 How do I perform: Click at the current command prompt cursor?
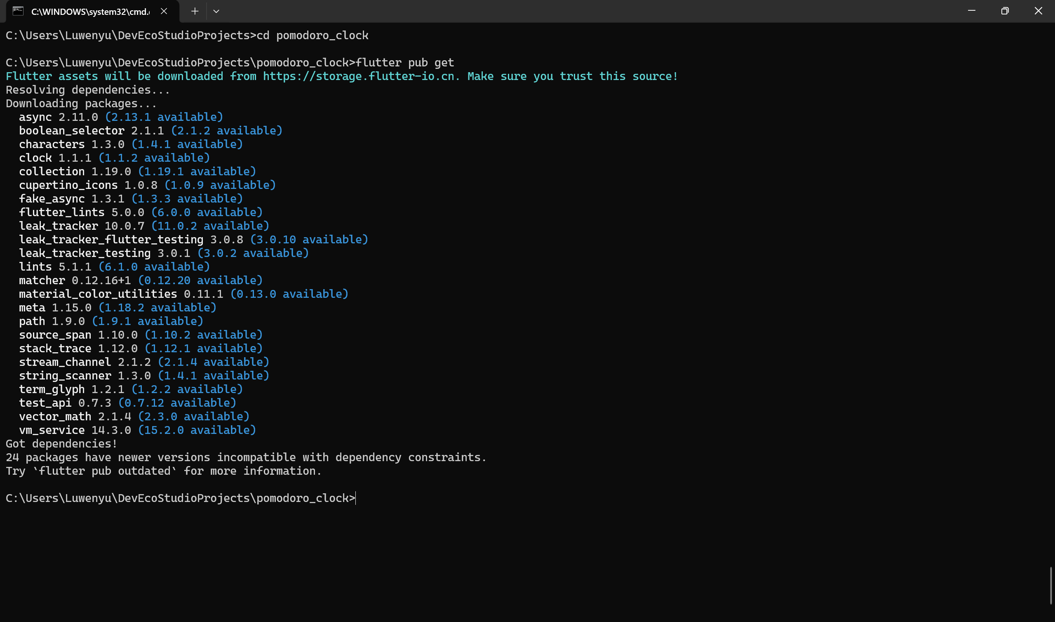coord(355,498)
